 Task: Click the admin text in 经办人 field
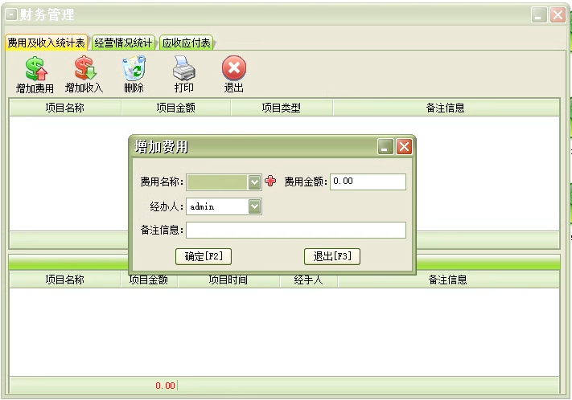coord(202,206)
